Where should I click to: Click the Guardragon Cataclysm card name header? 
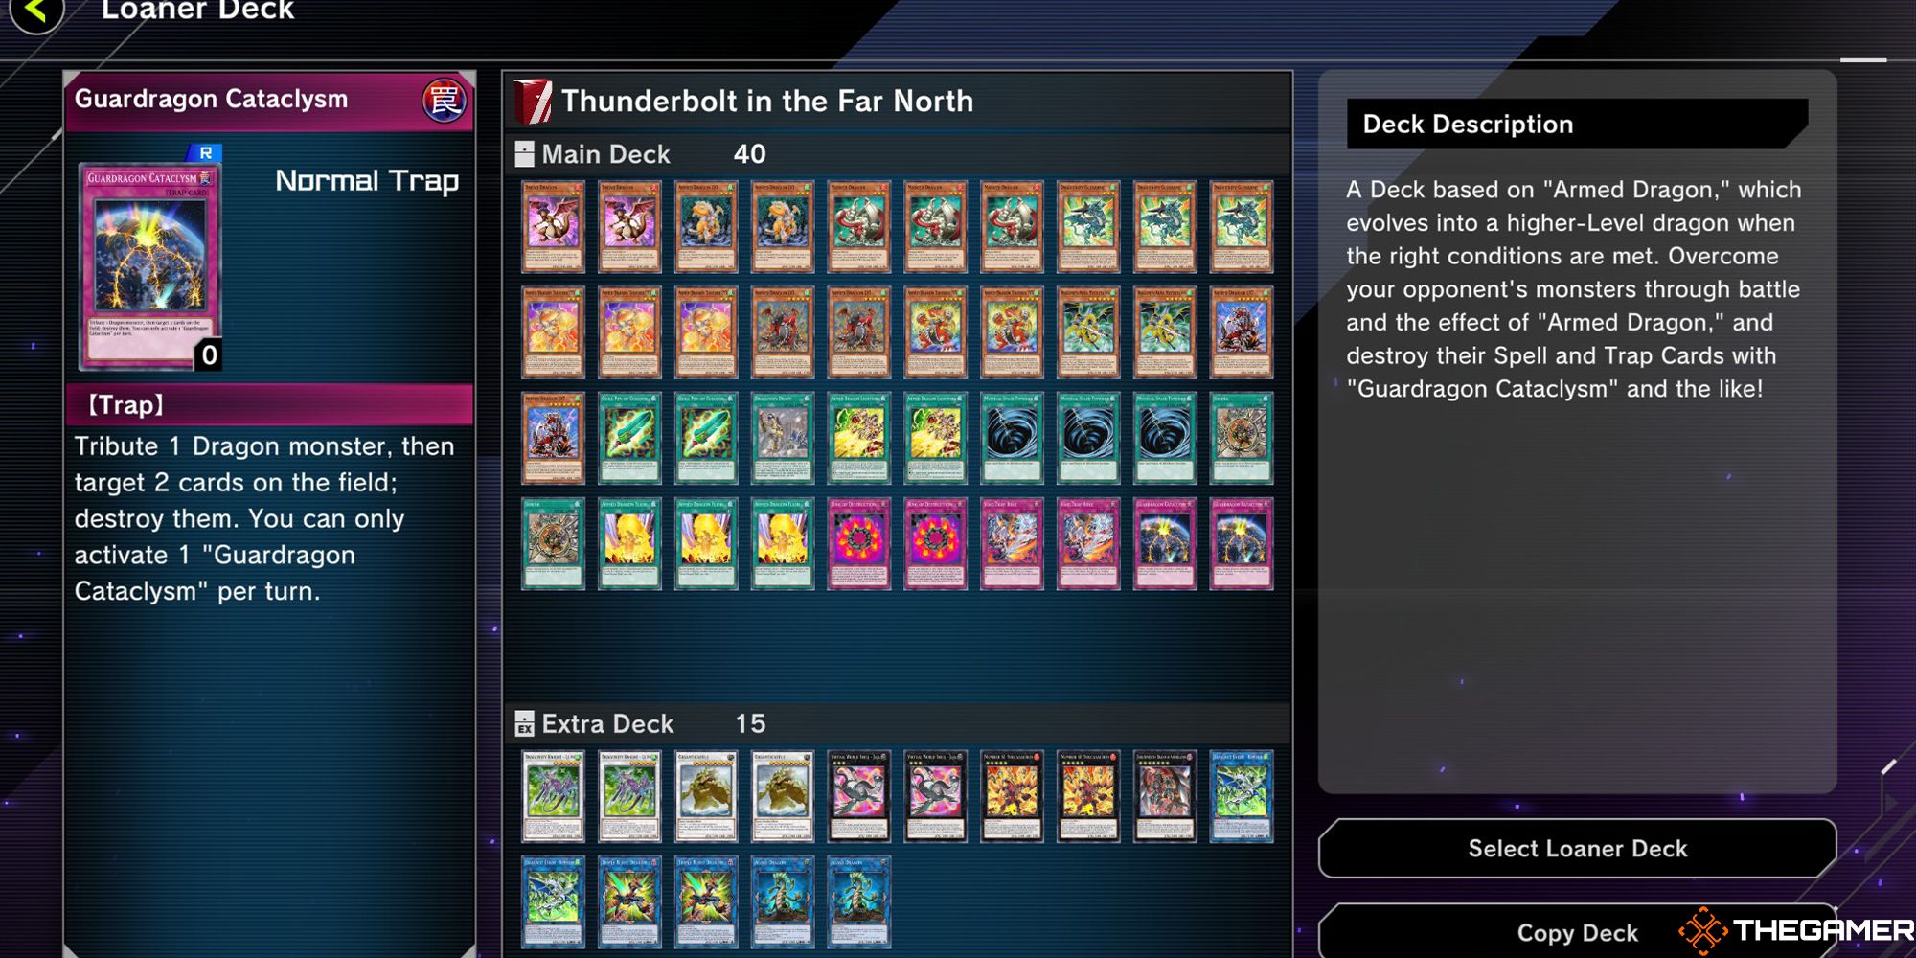[x=211, y=99]
